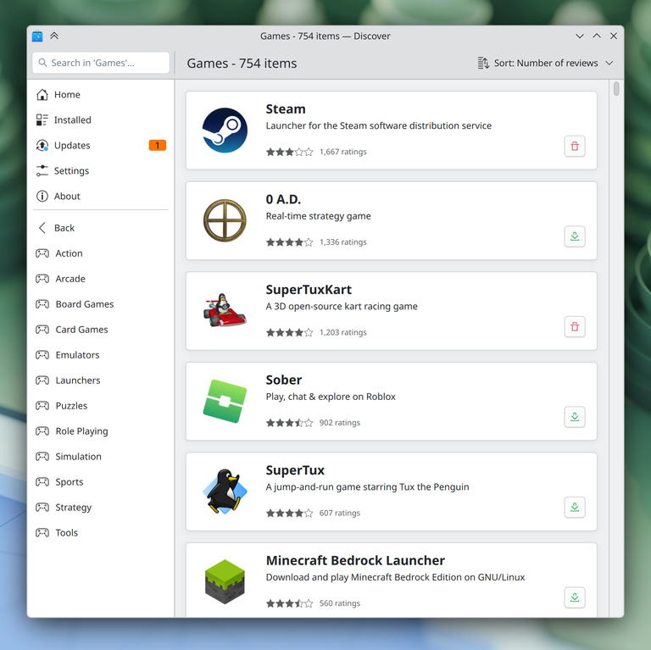The image size is (651, 650).
Task: Click the Steam logo icon
Action: 225,131
